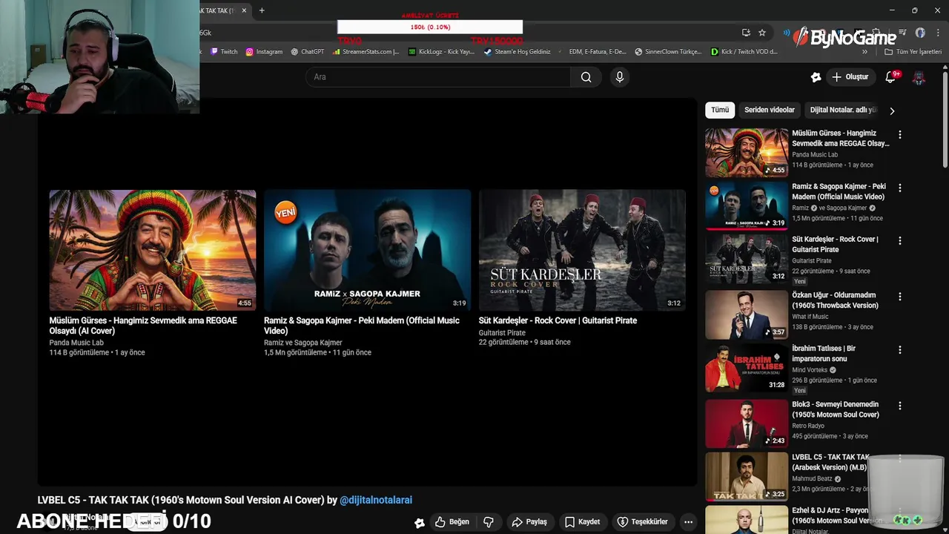This screenshot has height=534, width=949.
Task: Share the video via Paylaş
Action: [529, 522]
